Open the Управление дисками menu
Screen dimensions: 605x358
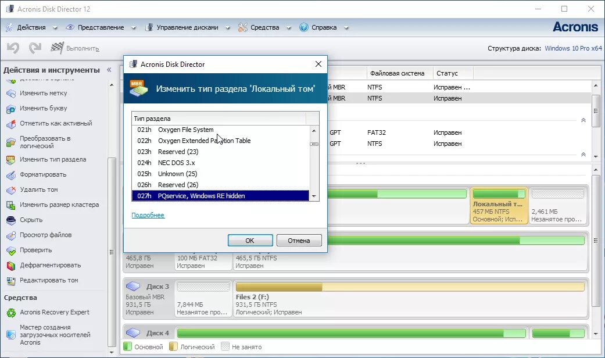point(187,27)
